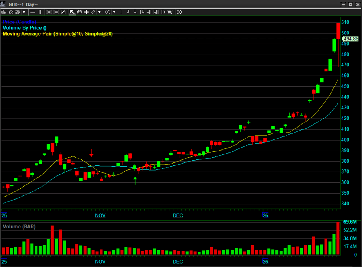Select the horizontal lines tool icon

tap(33, 12)
